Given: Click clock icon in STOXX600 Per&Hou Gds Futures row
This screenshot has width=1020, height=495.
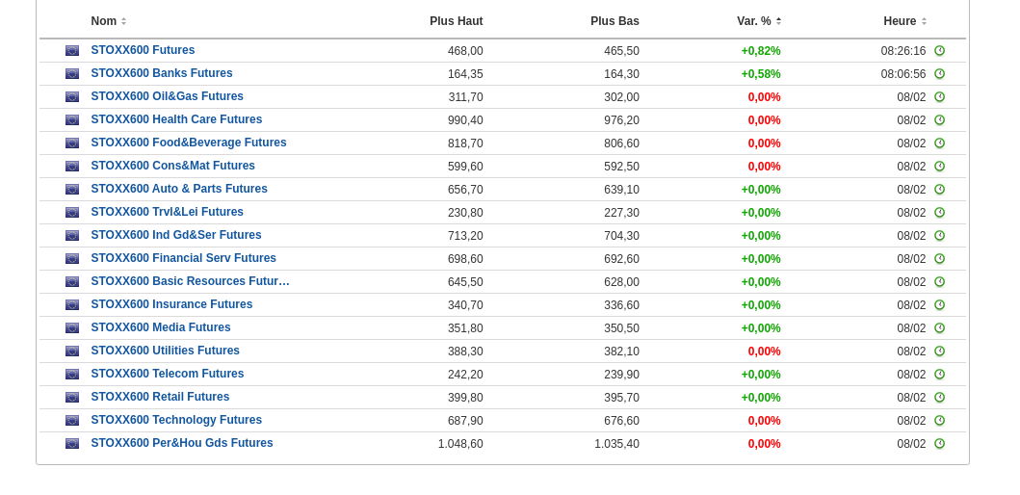Looking at the screenshot, I should [x=939, y=444].
